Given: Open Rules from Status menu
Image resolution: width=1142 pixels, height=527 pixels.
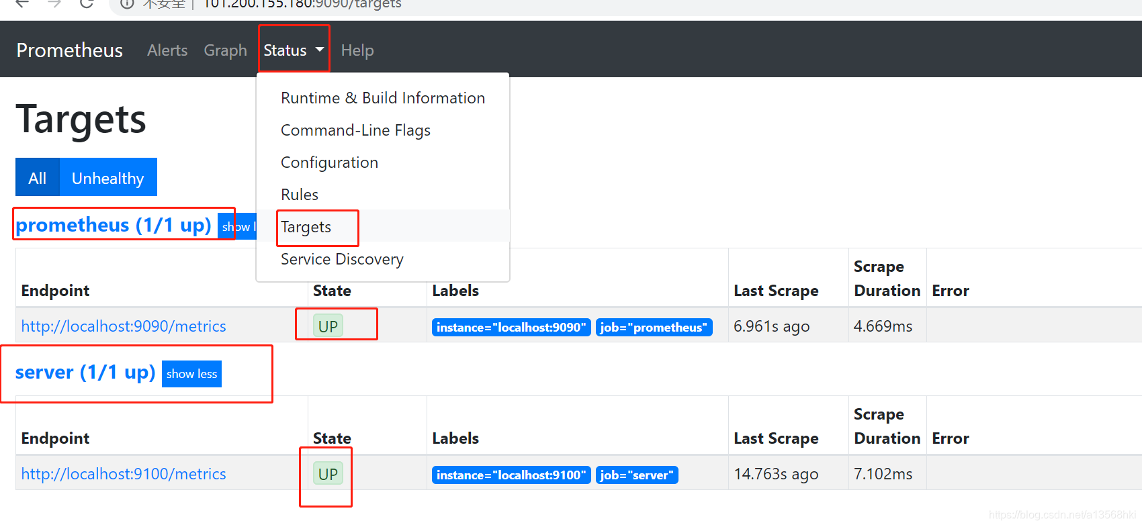Looking at the screenshot, I should tap(383, 195).
